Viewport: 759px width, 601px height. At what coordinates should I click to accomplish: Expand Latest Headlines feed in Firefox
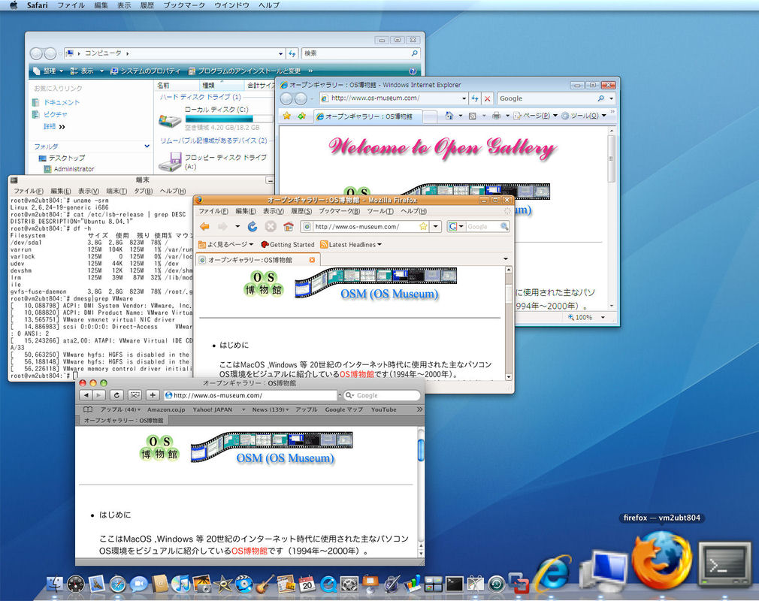(x=351, y=244)
